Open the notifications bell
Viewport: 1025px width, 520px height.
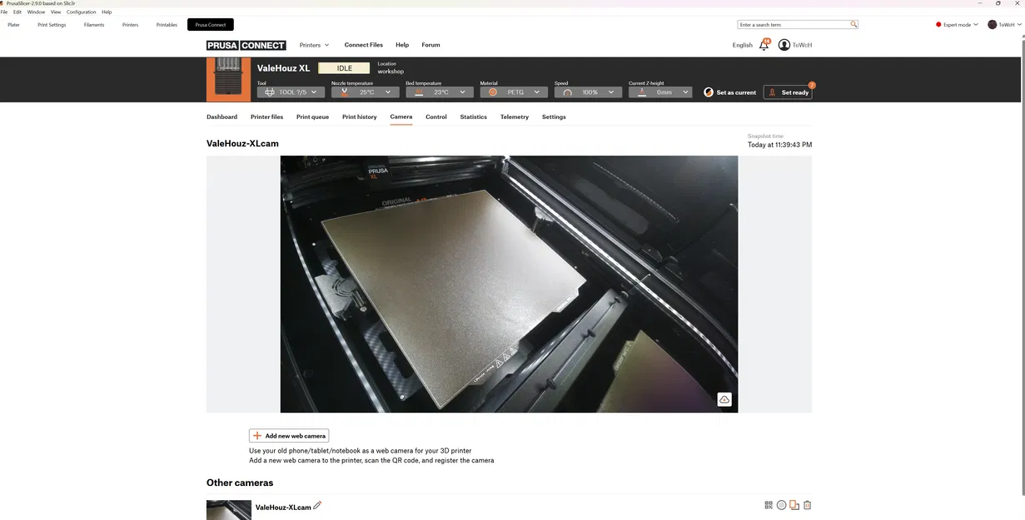point(764,45)
